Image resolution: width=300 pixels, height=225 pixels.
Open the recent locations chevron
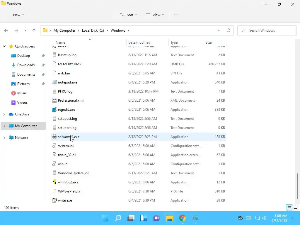coord(25,30)
